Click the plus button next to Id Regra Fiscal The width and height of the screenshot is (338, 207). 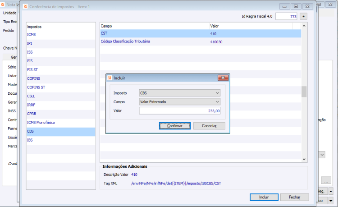[303, 16]
